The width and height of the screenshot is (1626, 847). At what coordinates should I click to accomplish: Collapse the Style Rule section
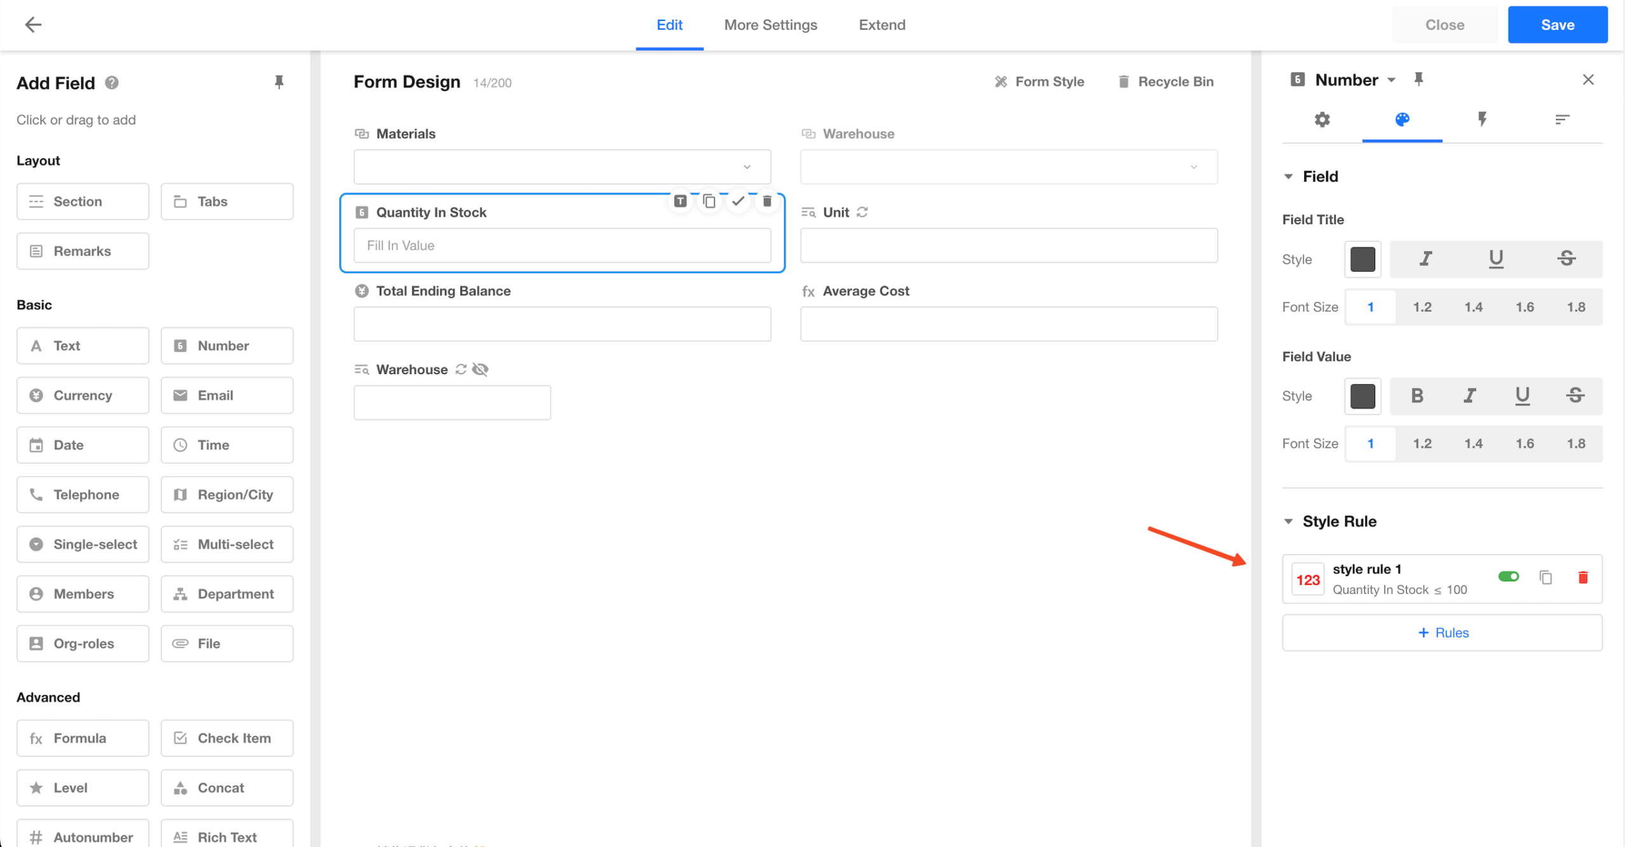point(1288,521)
